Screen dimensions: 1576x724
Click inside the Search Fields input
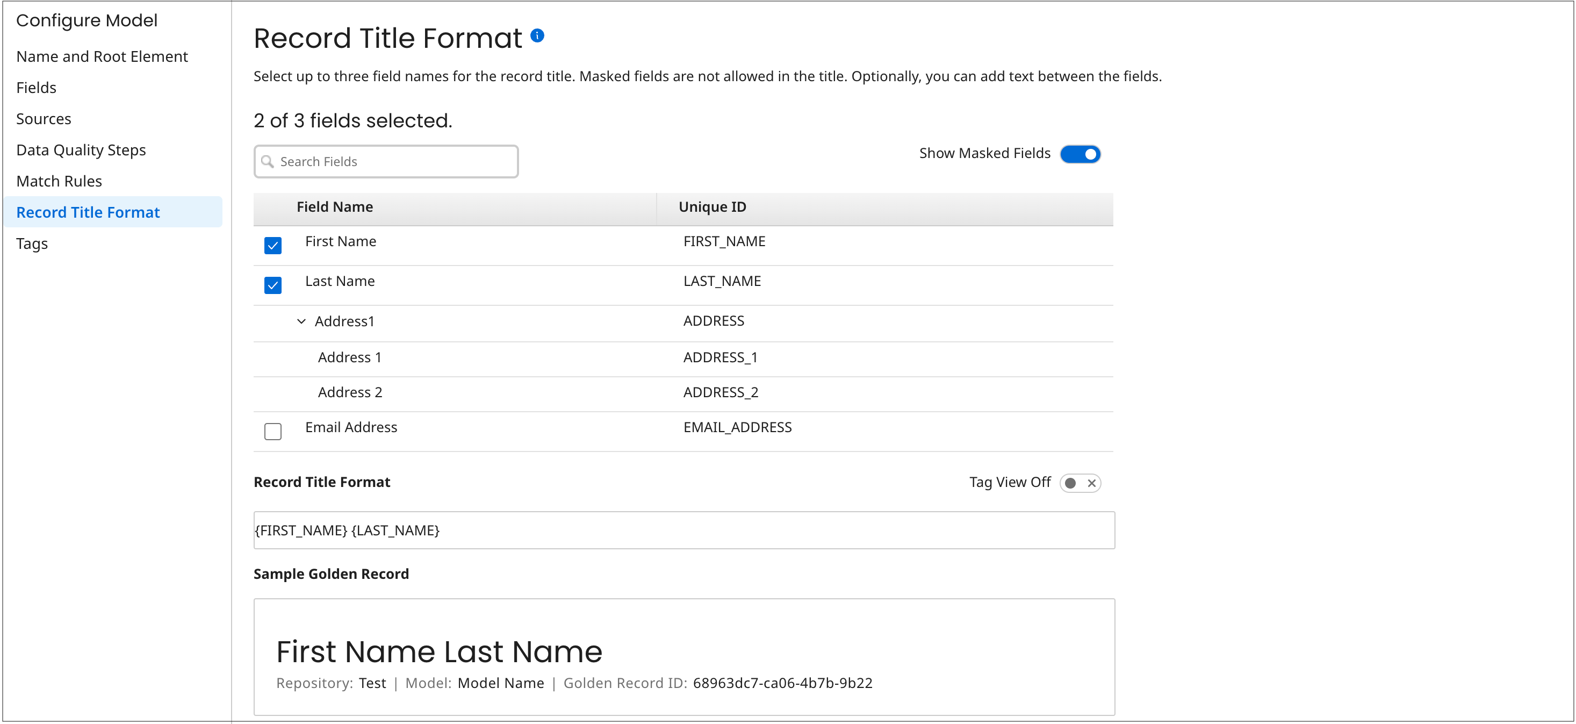(385, 161)
